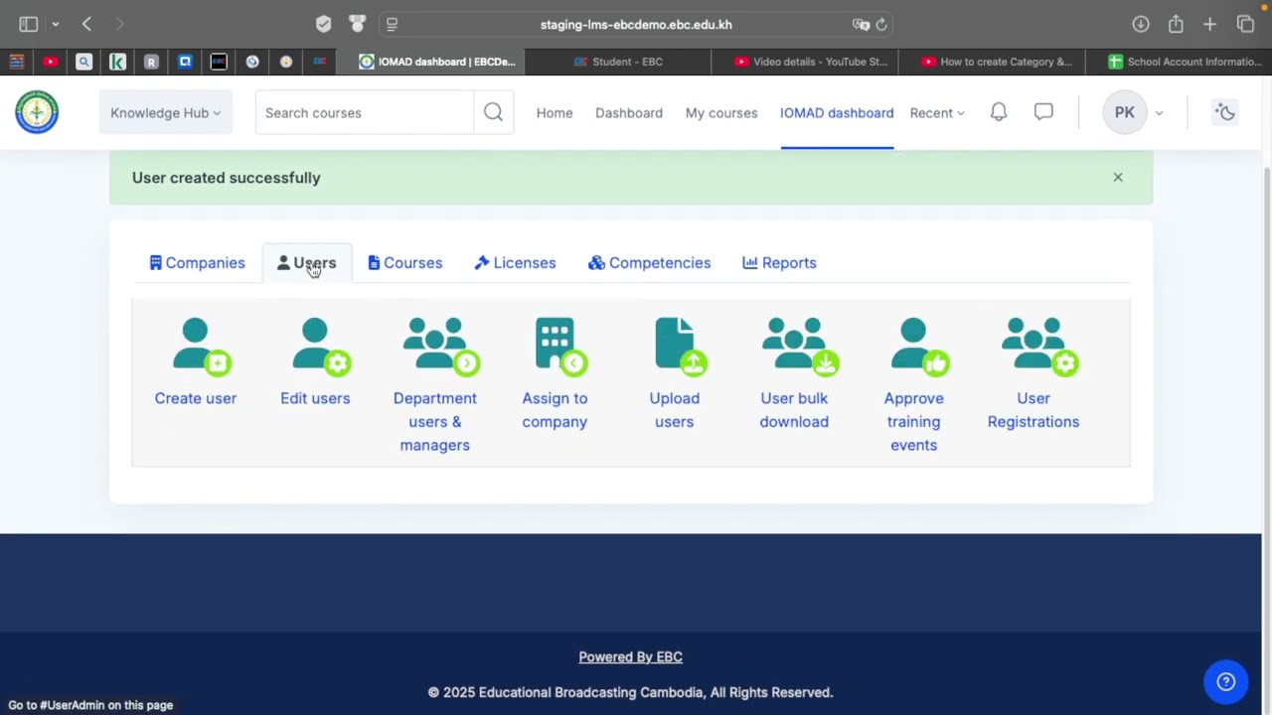This screenshot has height=715, width=1272.
Task: Click the search magnifier button
Action: click(x=493, y=112)
